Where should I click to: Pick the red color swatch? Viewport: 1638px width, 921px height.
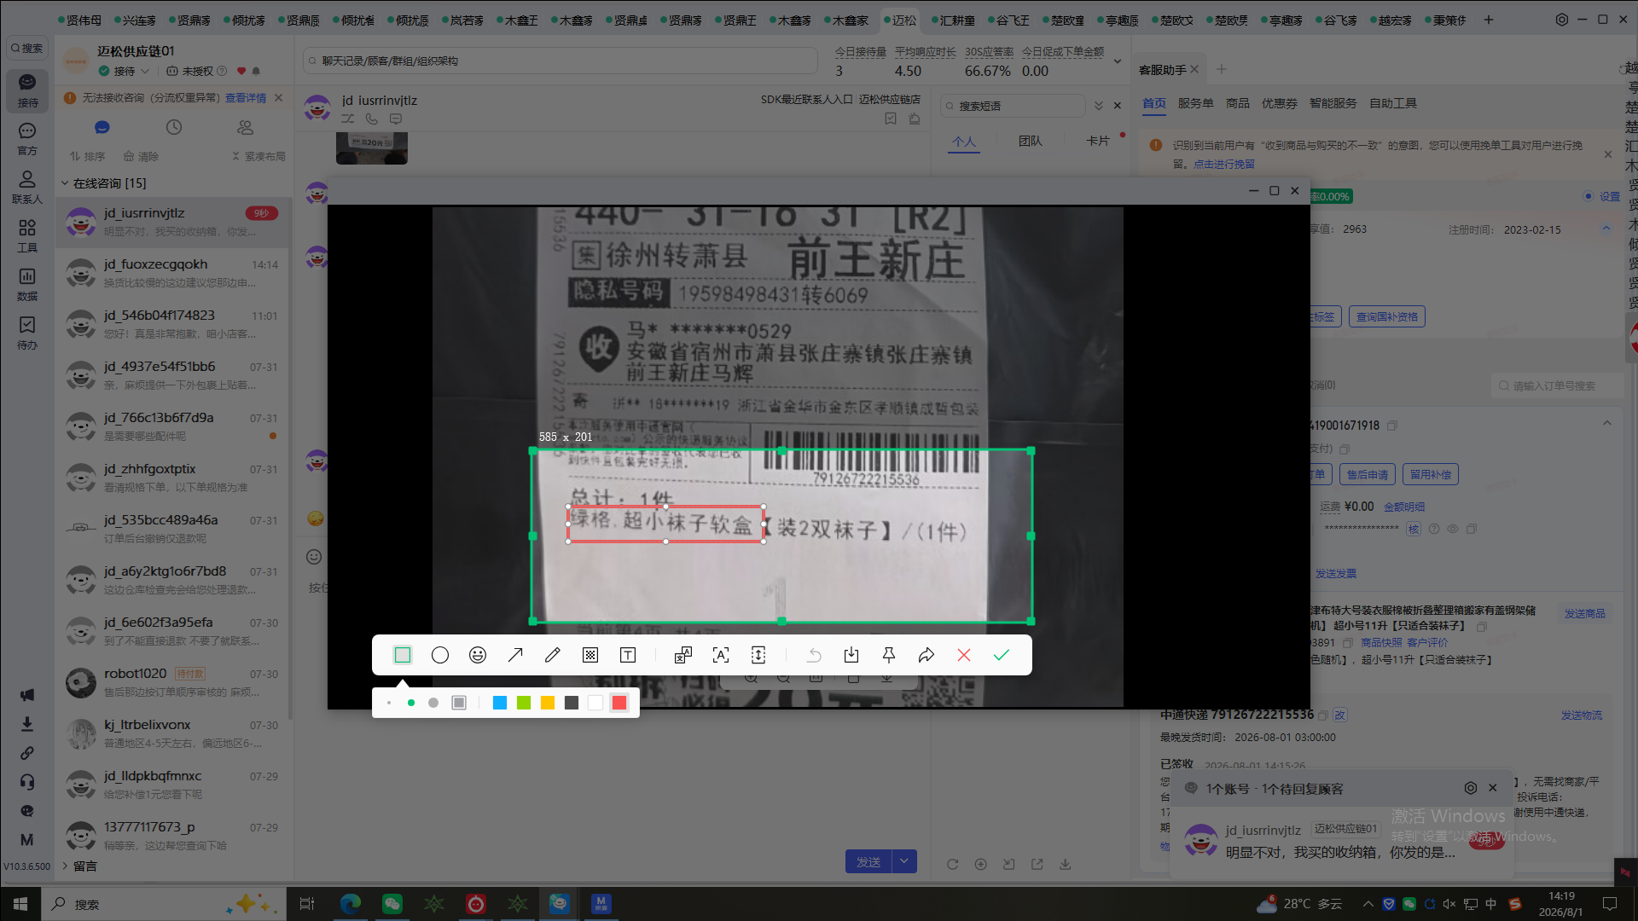[619, 703]
